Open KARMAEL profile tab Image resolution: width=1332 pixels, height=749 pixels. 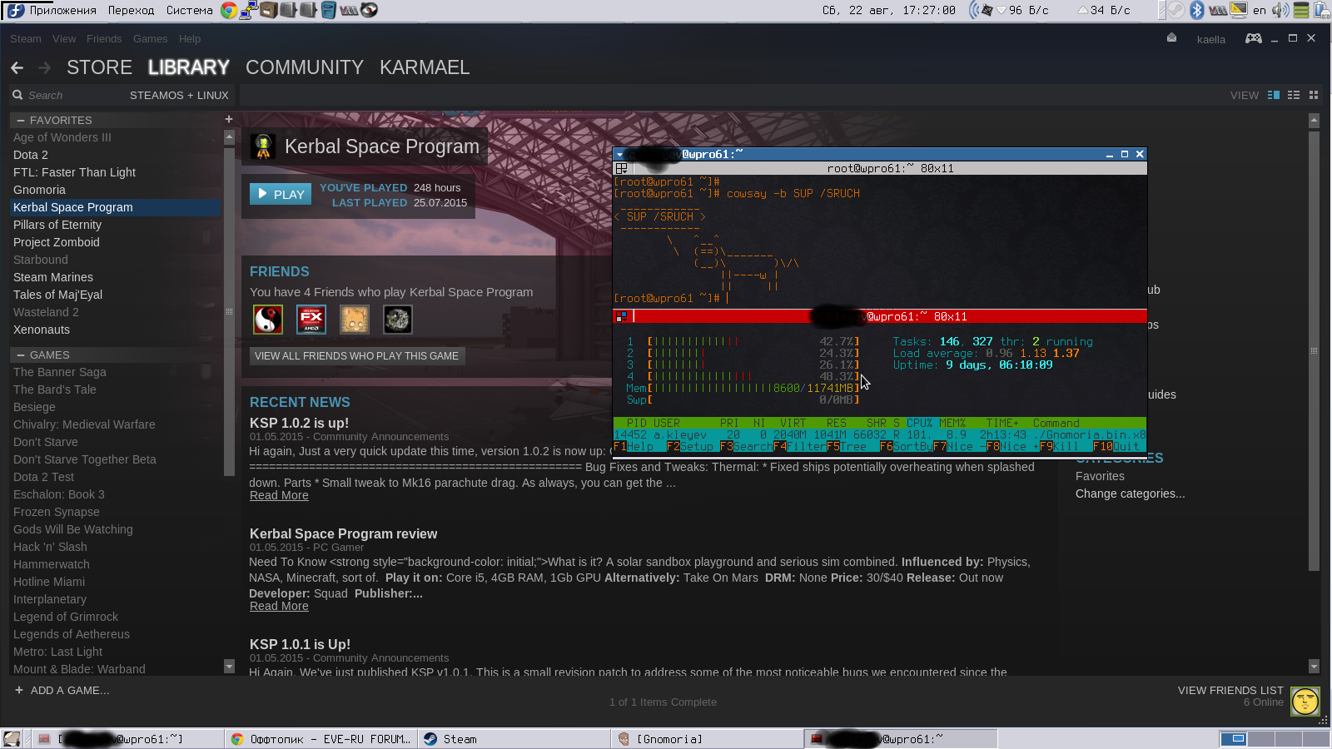[425, 67]
